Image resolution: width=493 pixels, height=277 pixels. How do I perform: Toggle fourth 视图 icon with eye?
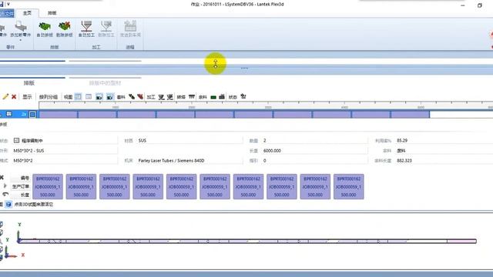tap(109, 97)
